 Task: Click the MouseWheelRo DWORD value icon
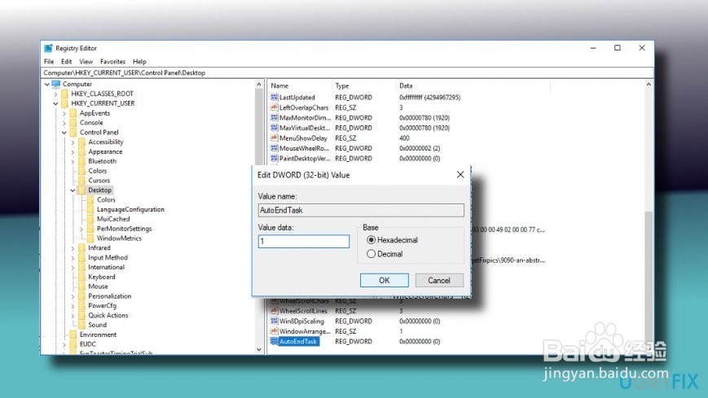(x=274, y=148)
